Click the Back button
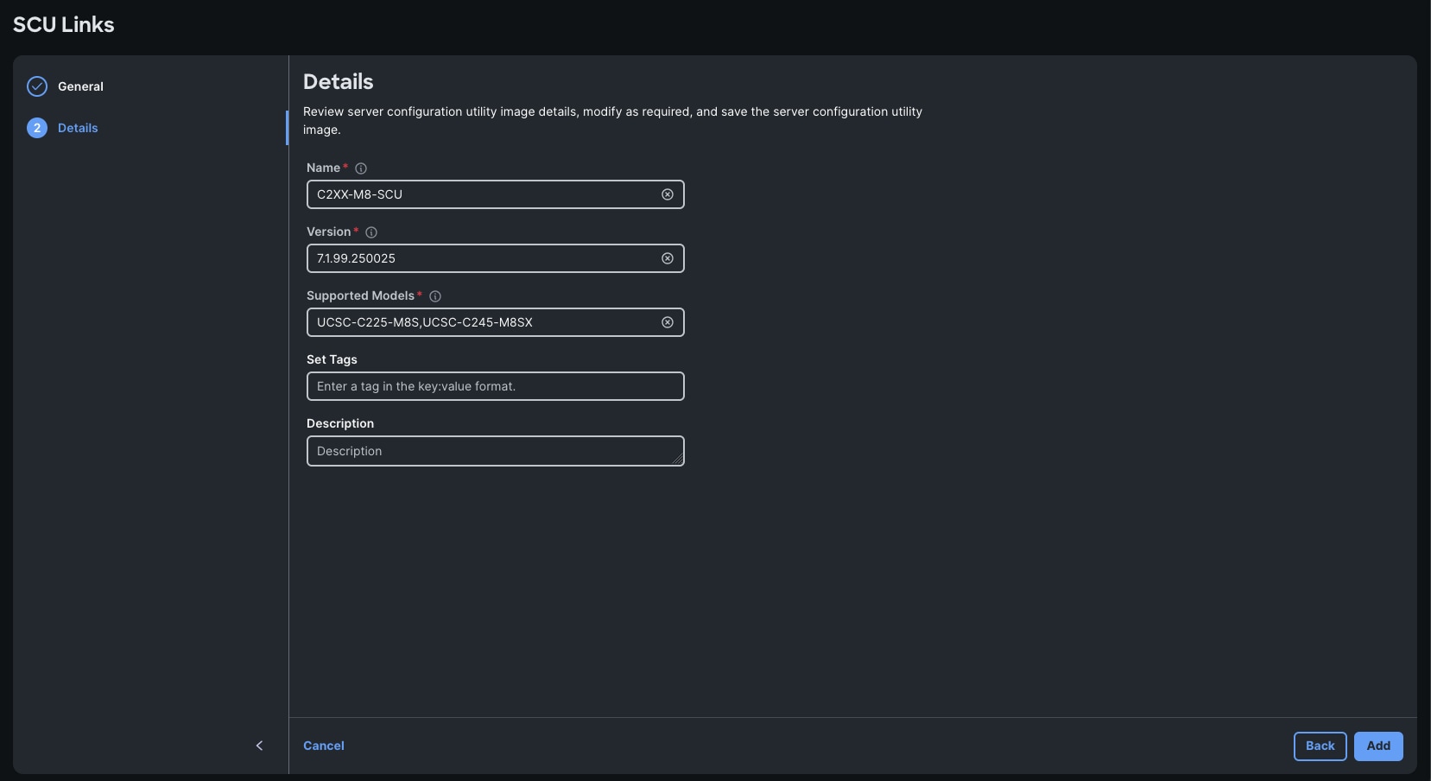Viewport: 1431px width, 781px height. (1320, 746)
